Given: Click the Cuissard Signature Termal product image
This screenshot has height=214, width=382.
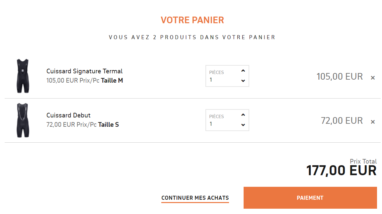Looking at the screenshot, I should coord(23,76).
